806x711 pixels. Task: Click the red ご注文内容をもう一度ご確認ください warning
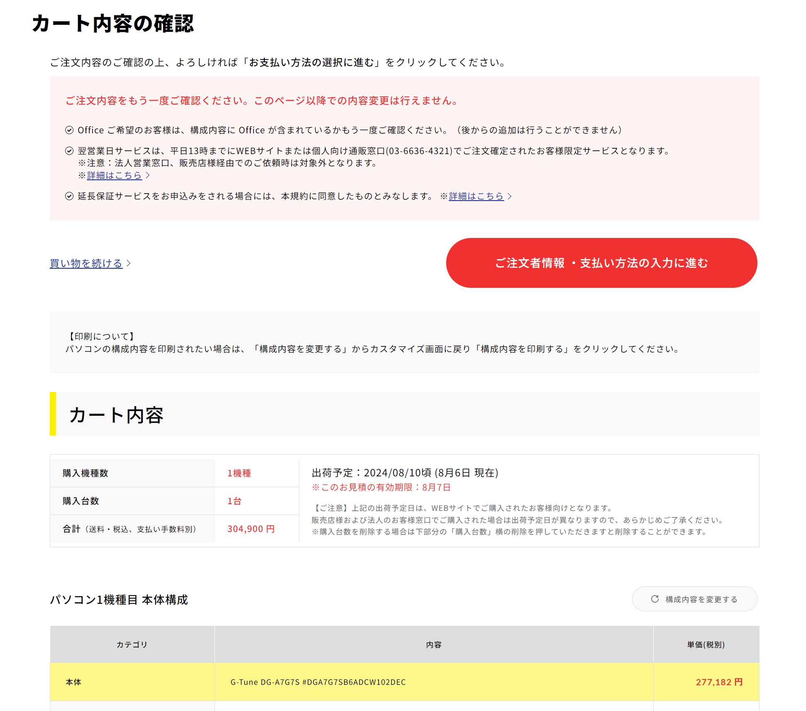coord(262,101)
